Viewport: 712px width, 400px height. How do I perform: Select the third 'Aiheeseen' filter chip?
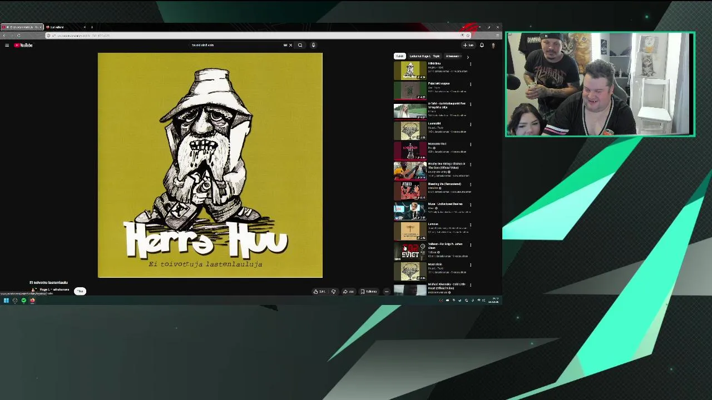(x=452, y=56)
